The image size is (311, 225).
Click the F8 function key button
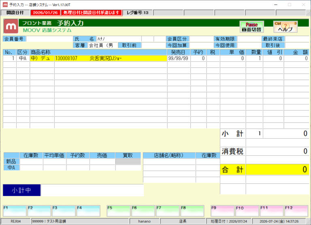click(192, 211)
